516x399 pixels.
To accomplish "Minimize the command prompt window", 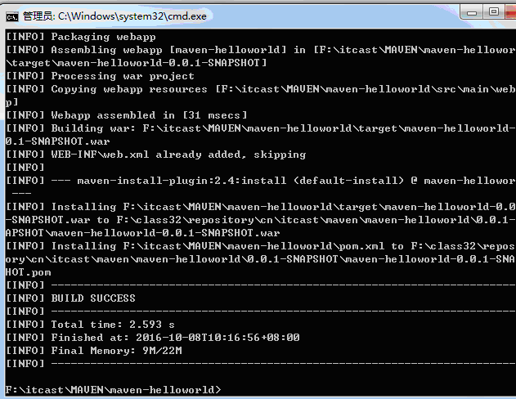I will coord(472,12).
